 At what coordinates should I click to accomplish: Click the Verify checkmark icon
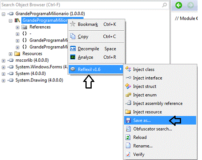point(128,154)
